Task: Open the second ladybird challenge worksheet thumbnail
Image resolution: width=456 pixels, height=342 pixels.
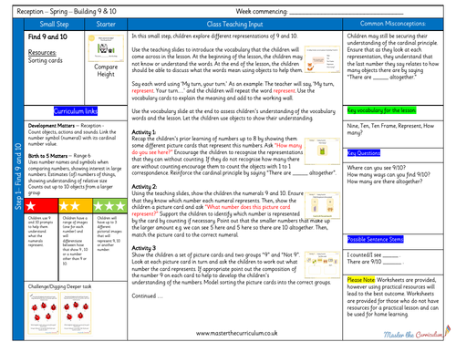Action: click(x=76, y=313)
